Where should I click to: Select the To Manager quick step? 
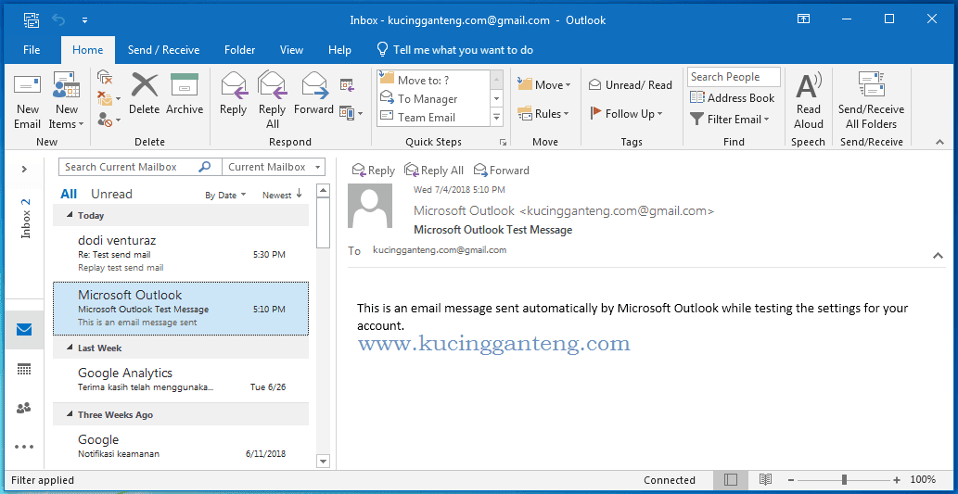tap(434, 98)
